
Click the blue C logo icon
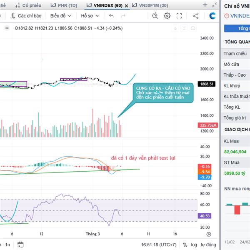(212, 16)
